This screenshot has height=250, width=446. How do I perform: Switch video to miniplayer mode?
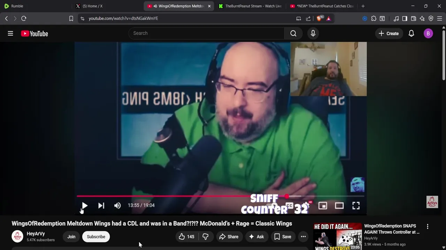323,206
